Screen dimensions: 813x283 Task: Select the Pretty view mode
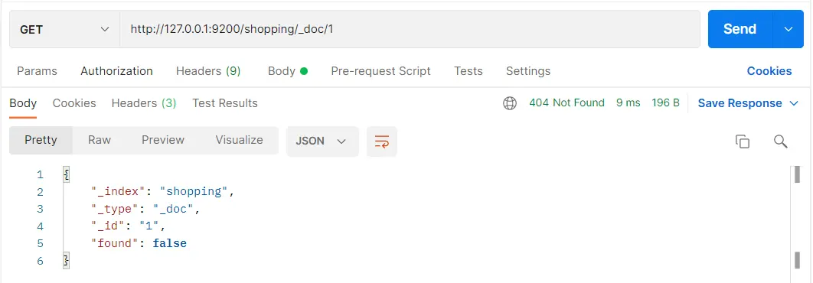[x=41, y=140]
